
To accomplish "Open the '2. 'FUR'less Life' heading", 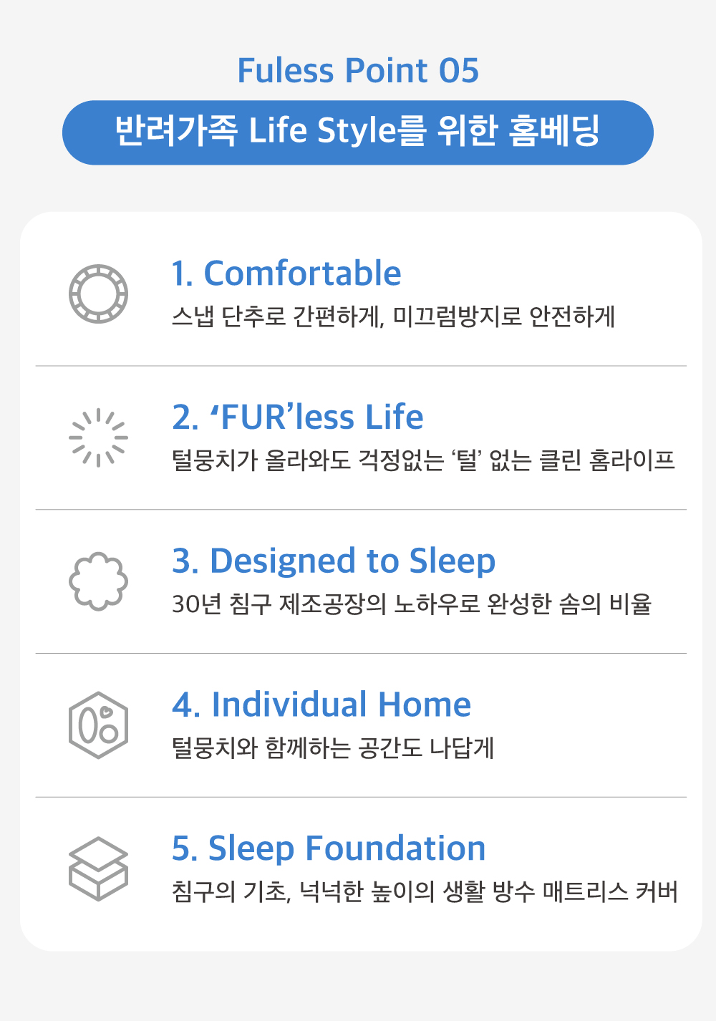I will point(298,417).
